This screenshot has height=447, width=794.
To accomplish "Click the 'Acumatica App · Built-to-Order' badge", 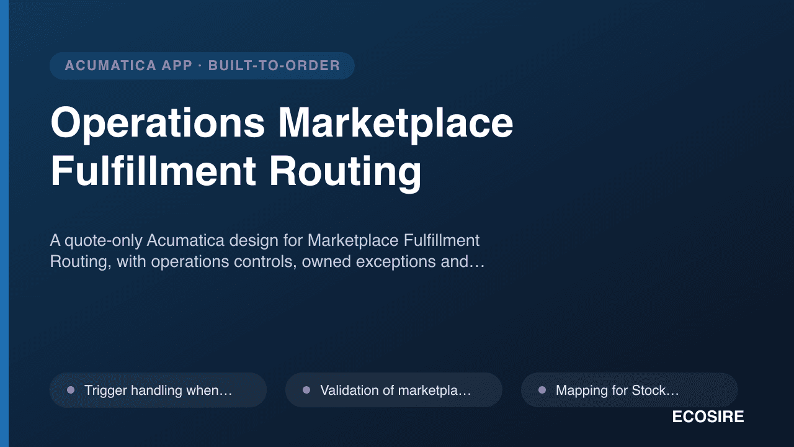I will point(202,66).
